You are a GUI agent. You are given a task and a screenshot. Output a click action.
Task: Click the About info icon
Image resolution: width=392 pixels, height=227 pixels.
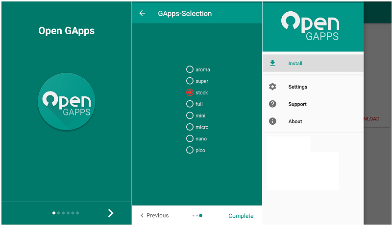click(272, 121)
